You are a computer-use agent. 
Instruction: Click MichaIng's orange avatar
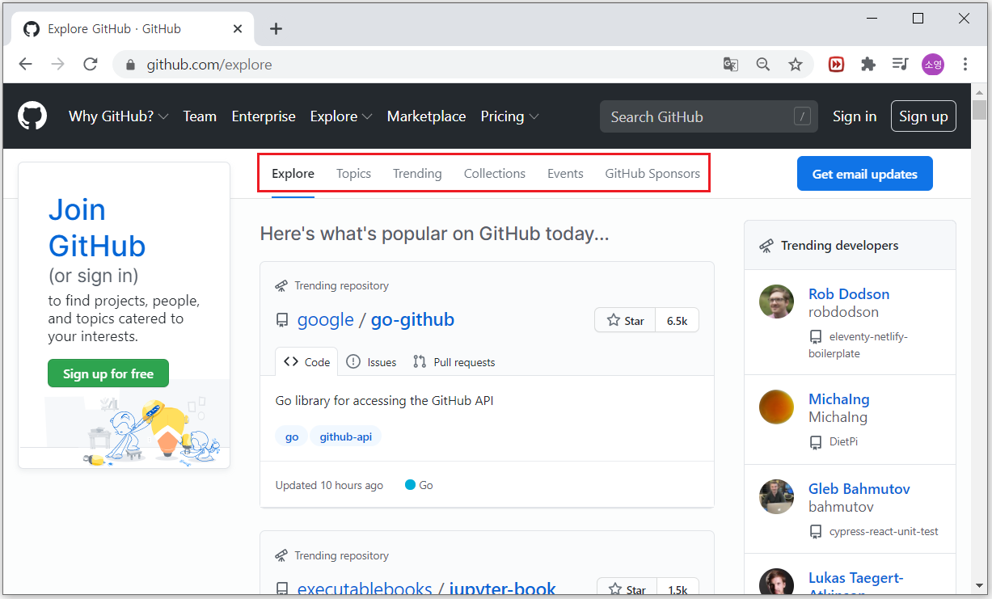pyautogui.click(x=776, y=407)
